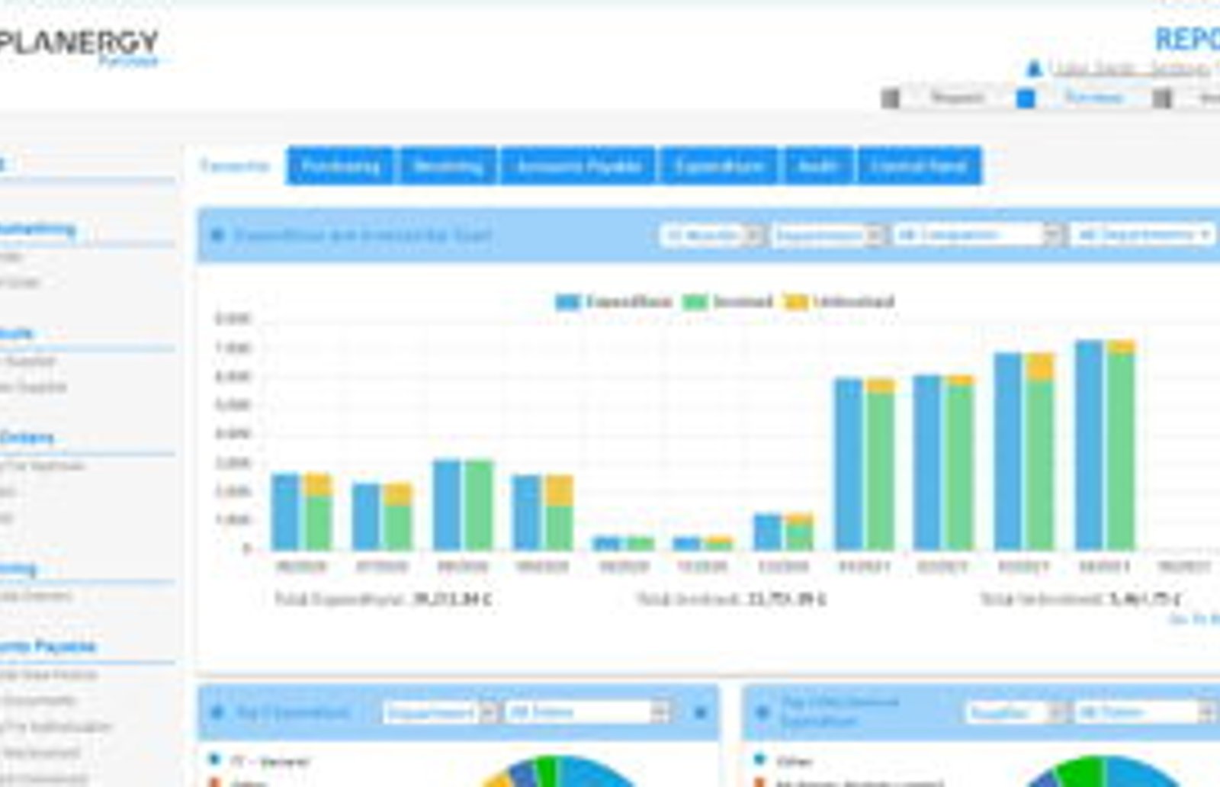Screen dimensions: 1220x787
Task: Click the bullet icon on Expenditure and Invoiced panel
Action: 217,235
